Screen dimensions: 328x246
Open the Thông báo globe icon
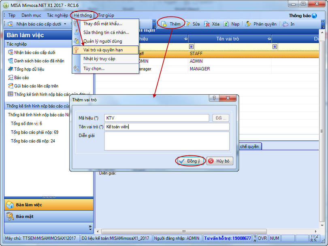click(x=314, y=16)
